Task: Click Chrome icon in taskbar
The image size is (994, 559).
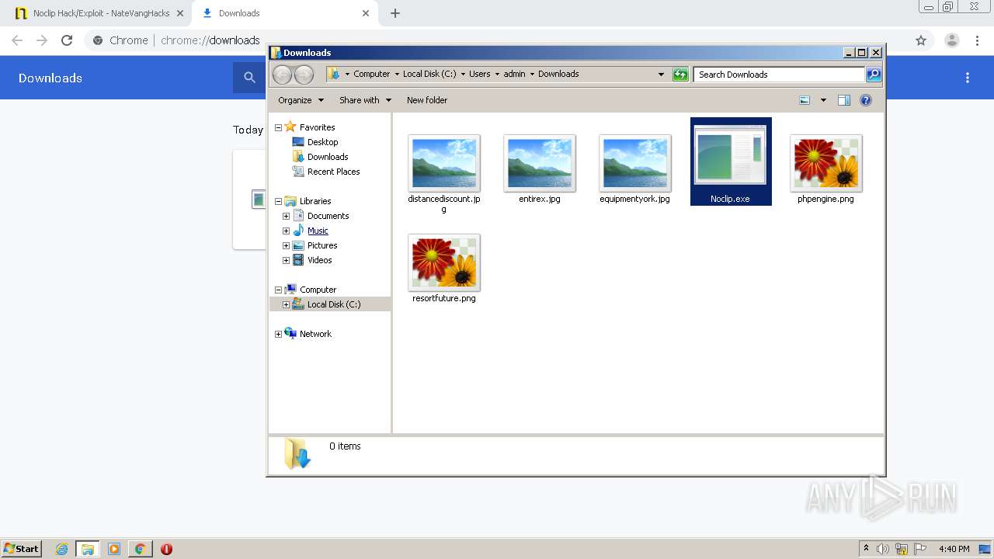Action: click(140, 549)
